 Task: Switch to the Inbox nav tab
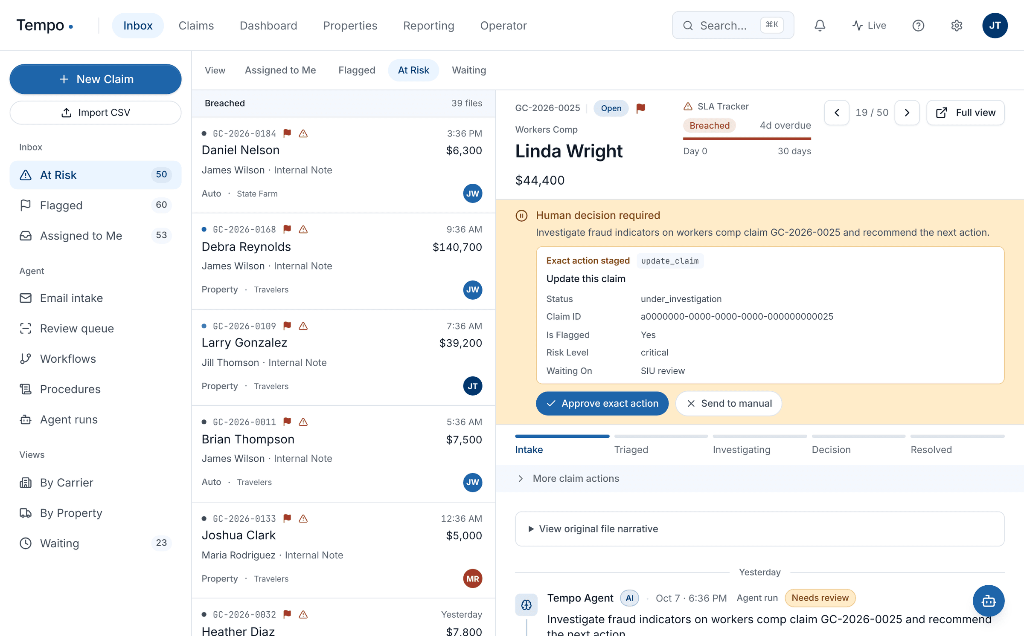tap(138, 26)
